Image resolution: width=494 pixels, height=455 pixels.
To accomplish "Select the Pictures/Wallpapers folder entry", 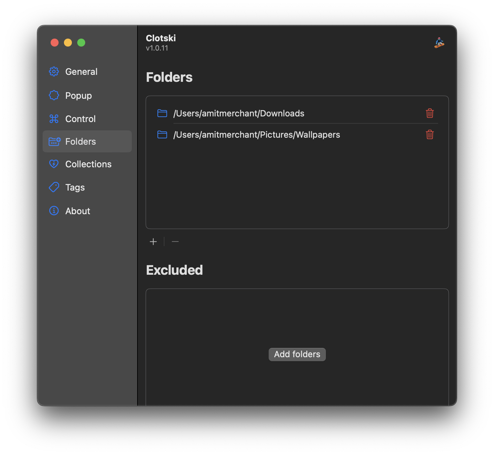I will point(257,135).
